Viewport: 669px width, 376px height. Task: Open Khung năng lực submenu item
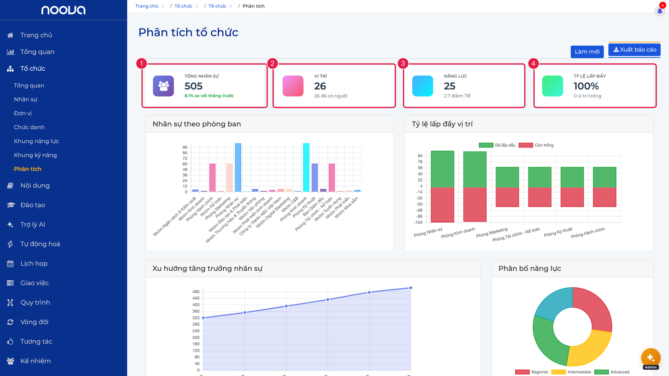36,141
